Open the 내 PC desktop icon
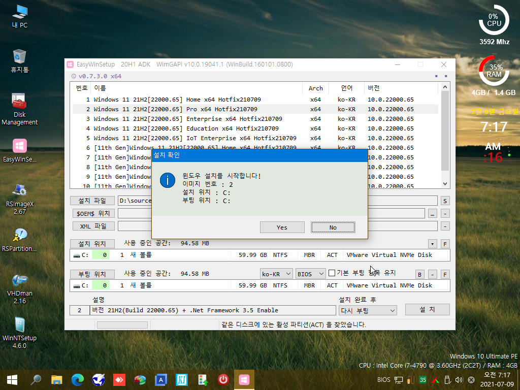This screenshot has width=520, height=390. click(20, 17)
